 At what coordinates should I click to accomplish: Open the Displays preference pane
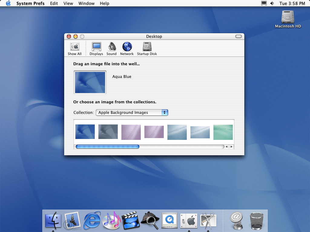click(96, 49)
